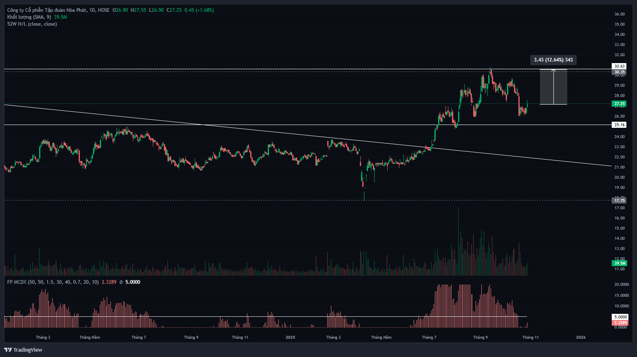Image resolution: width=637 pixels, height=357 pixels.
Task: Click the 17.75 price axis label
Action: 619,200
